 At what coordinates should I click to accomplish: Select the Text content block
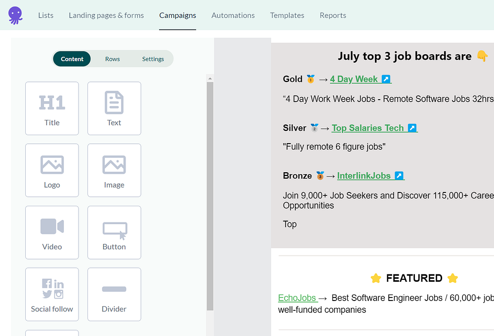(114, 108)
